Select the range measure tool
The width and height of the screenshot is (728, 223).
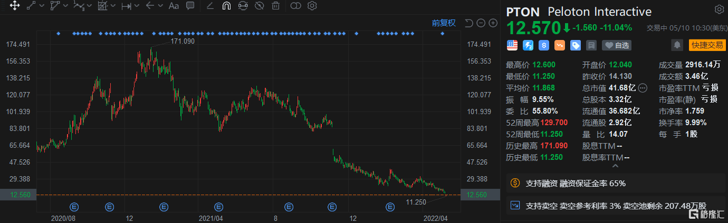[x=127, y=6]
